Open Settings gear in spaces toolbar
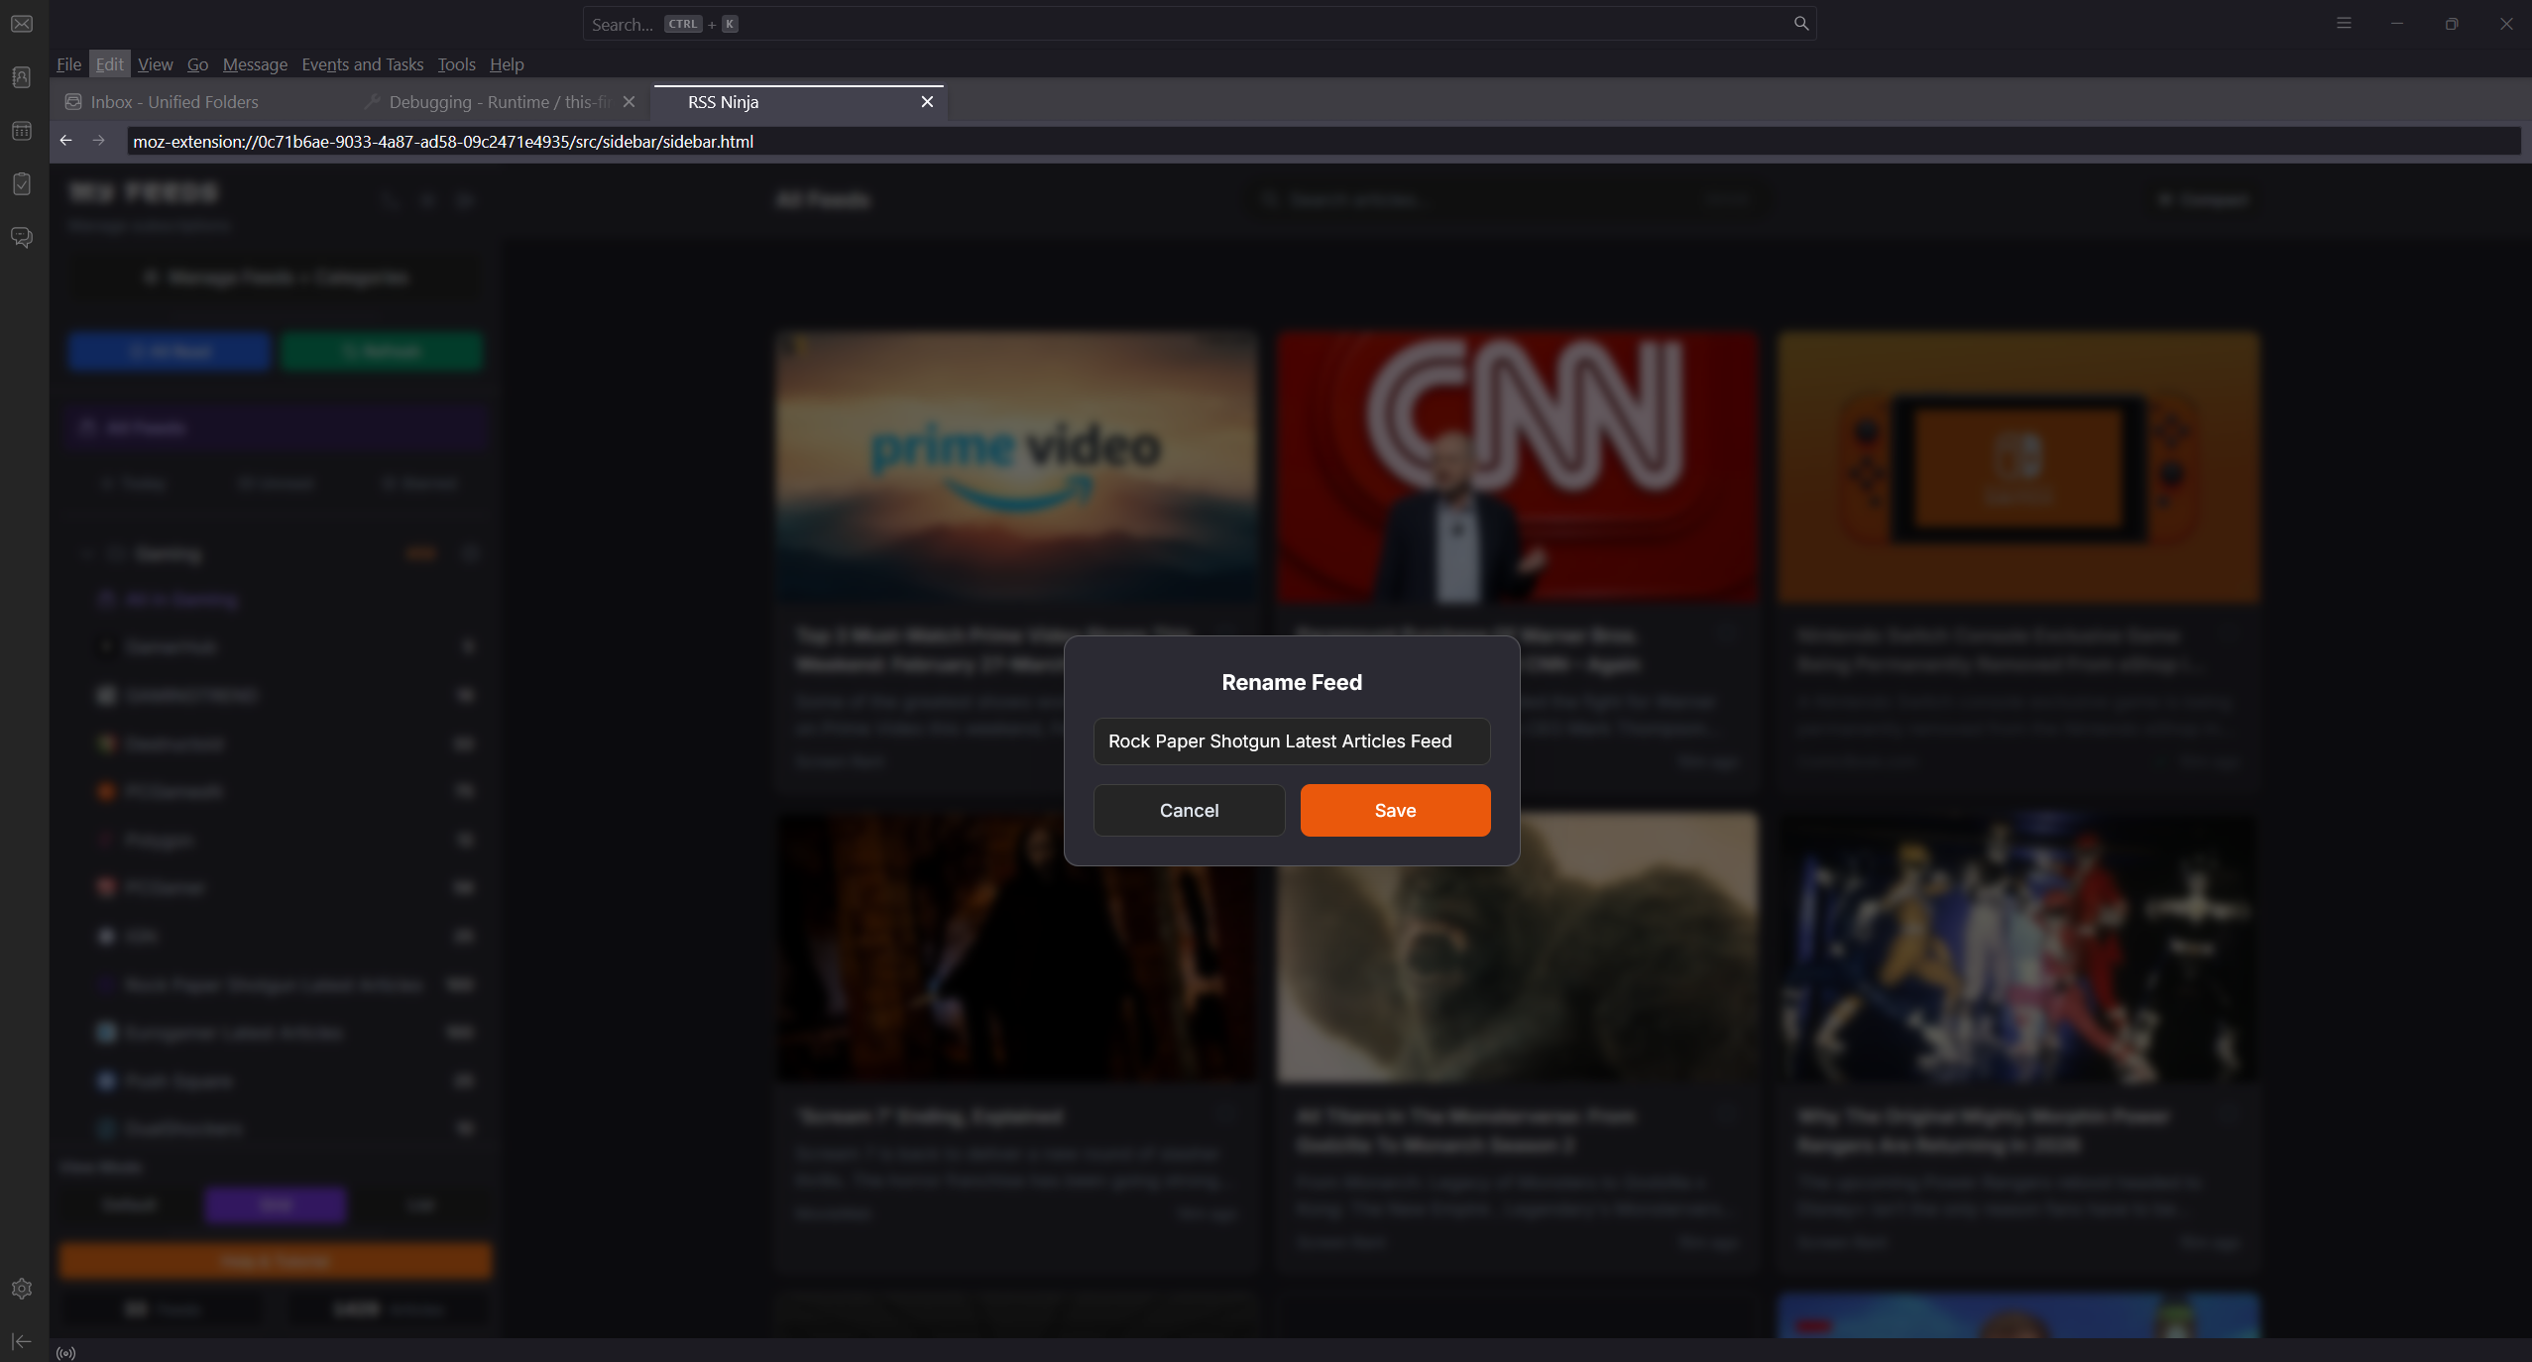 pos(22,1289)
